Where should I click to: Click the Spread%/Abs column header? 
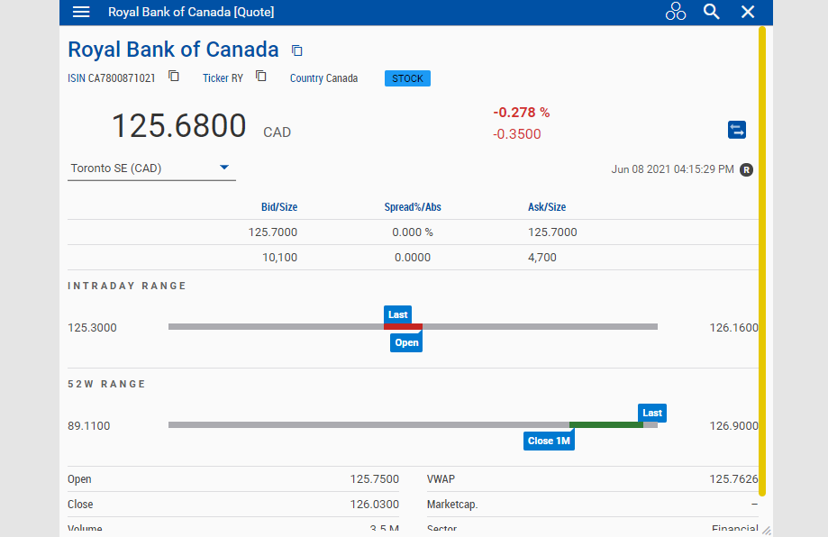click(413, 207)
